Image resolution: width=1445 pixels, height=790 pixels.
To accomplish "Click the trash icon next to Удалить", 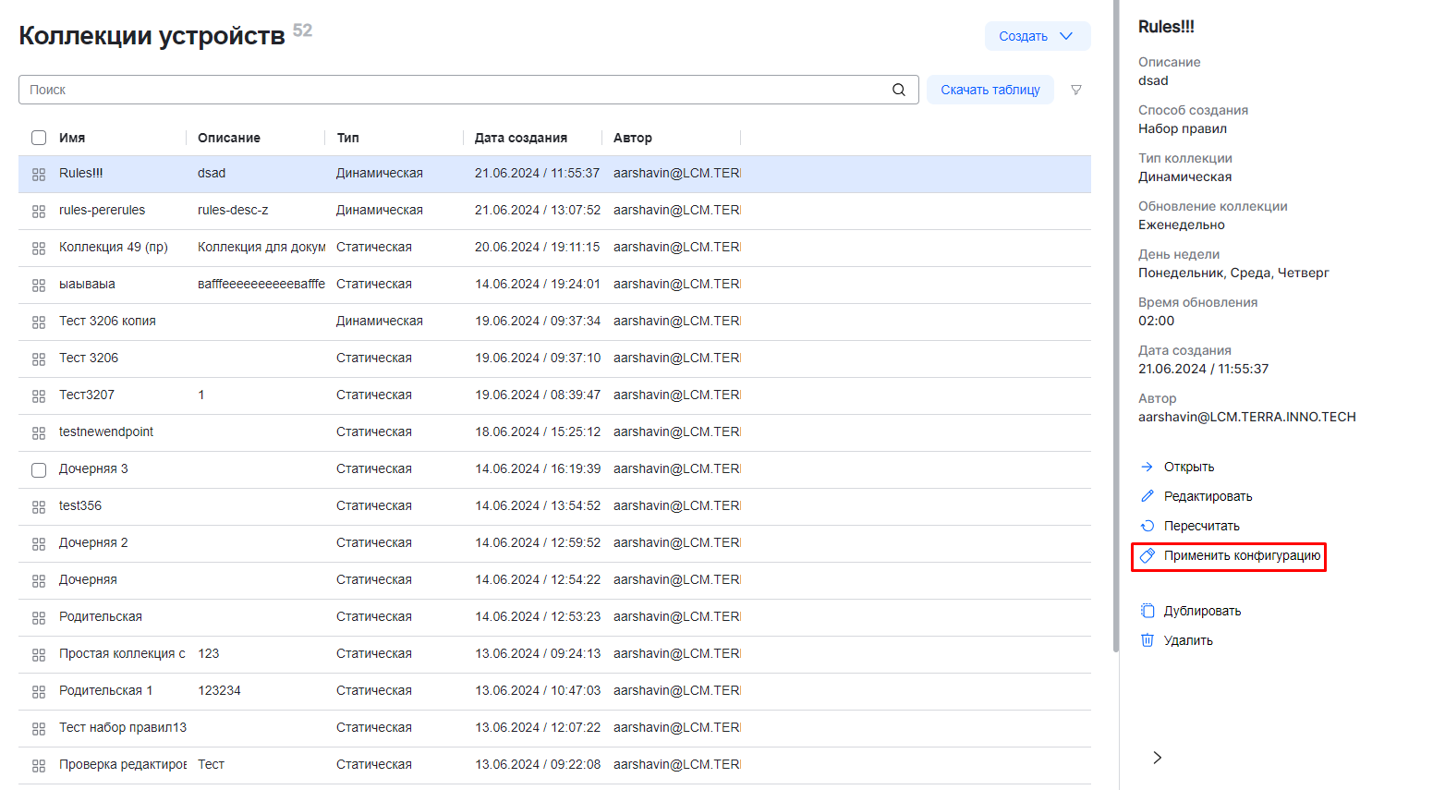I will tap(1147, 640).
